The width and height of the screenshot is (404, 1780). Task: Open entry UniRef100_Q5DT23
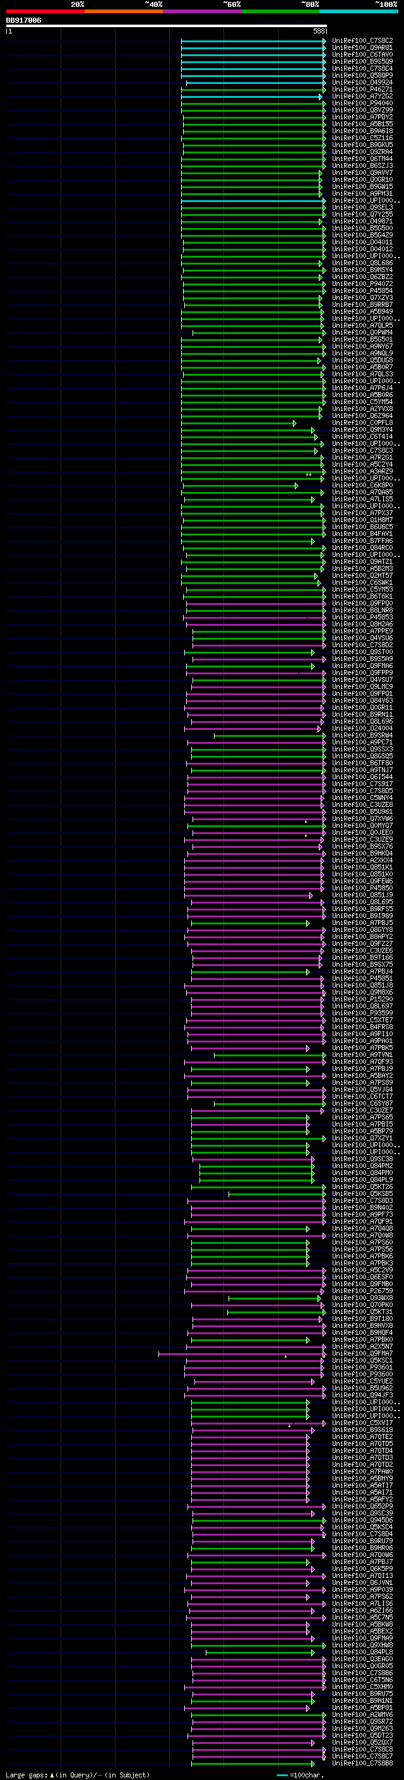(x=362, y=1735)
